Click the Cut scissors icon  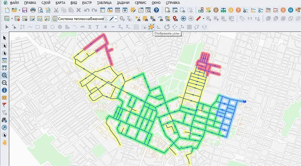coord(56,10)
